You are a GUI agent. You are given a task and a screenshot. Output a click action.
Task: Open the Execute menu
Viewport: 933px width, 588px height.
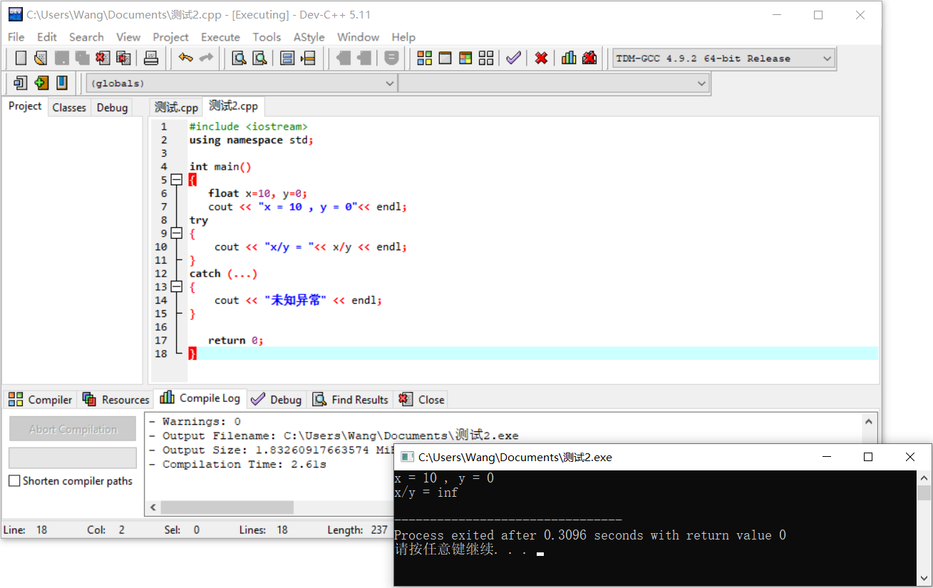coord(220,37)
